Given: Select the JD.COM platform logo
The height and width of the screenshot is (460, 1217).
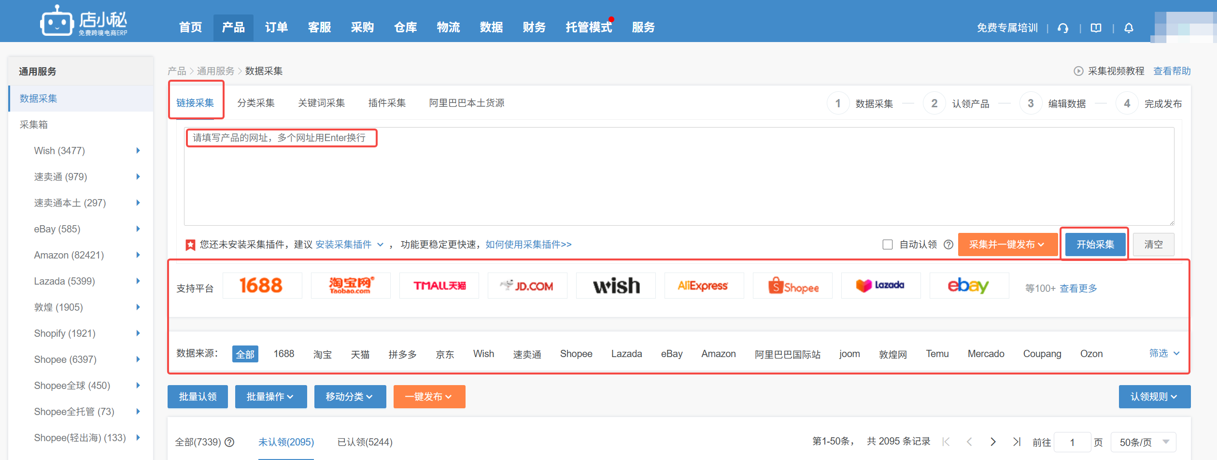Looking at the screenshot, I should (x=527, y=286).
